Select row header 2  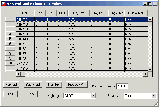10,24
